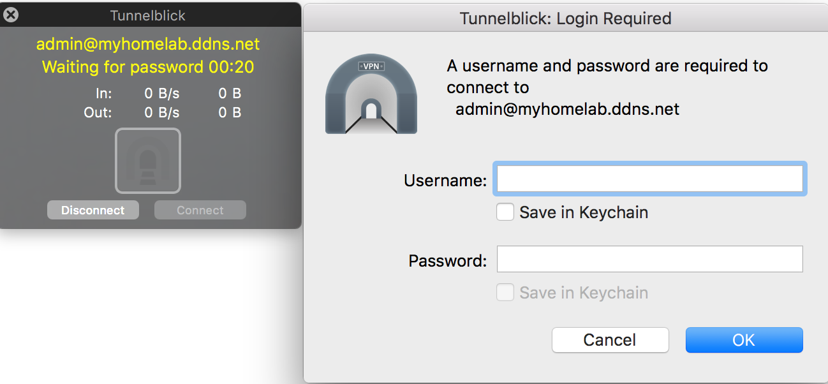Select the yellow admin@myhomelab.ddns.net connection name
828x384 pixels.
[x=148, y=44]
